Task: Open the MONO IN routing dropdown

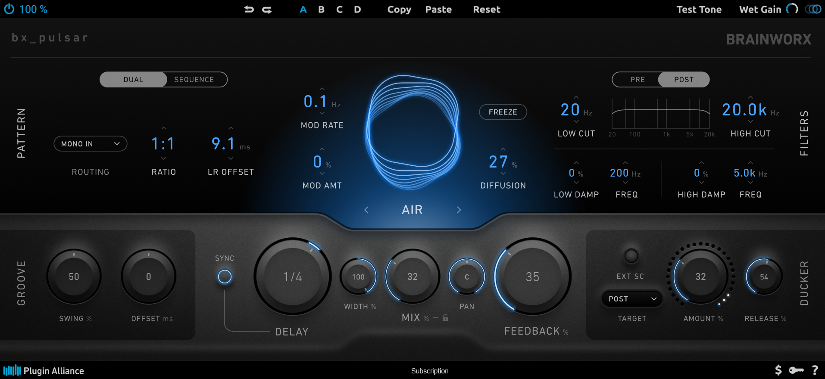Action: (91, 144)
